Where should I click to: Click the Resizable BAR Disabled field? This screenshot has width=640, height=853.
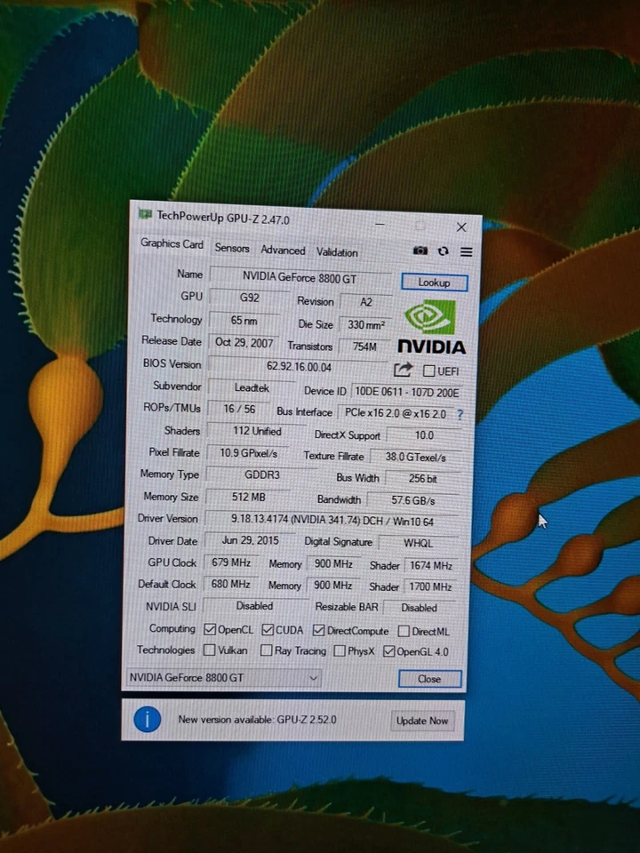pyautogui.click(x=419, y=608)
